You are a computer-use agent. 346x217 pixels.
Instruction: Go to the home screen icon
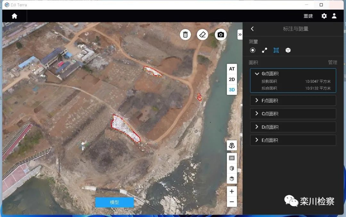tap(14, 16)
